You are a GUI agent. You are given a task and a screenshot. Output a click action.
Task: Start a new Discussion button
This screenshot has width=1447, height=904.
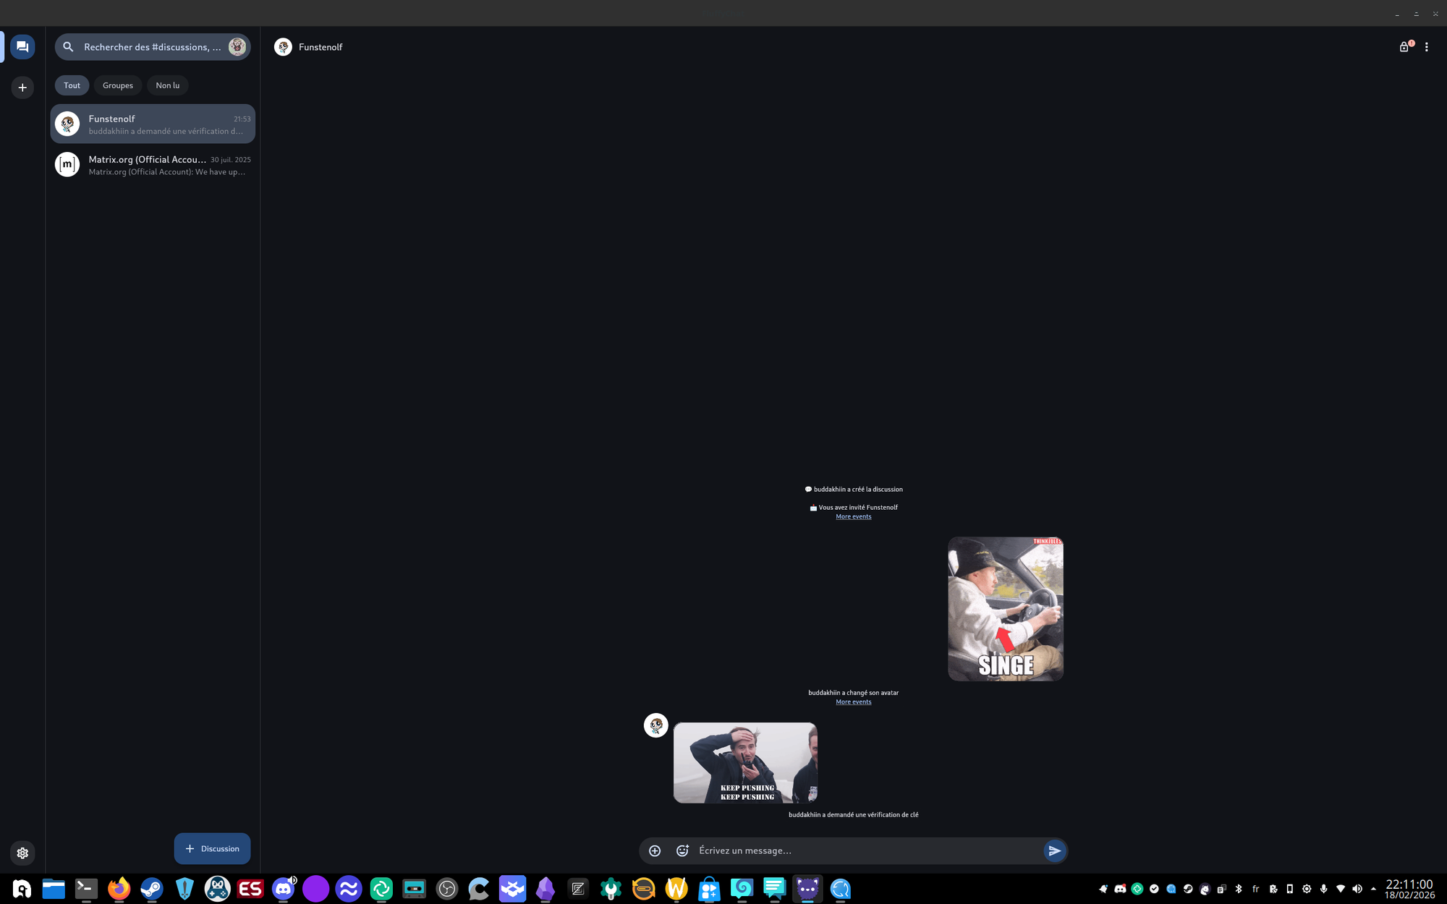click(x=212, y=848)
